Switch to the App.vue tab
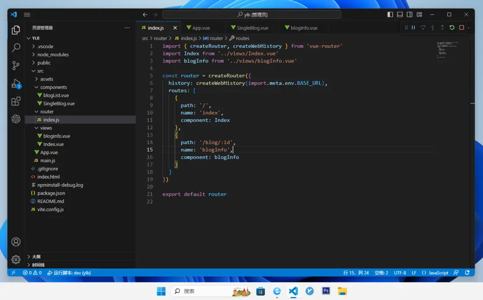The image size is (483, 300). [x=201, y=28]
